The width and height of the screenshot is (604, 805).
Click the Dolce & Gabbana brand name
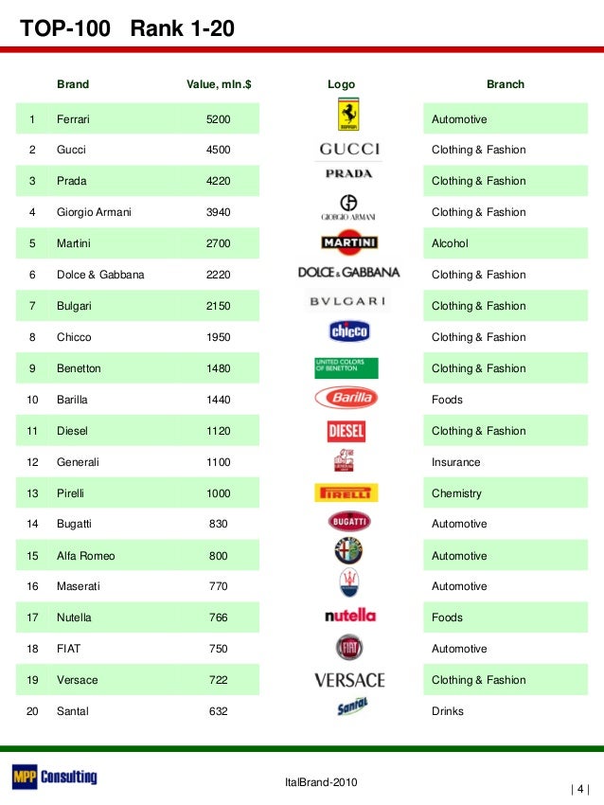click(100, 275)
